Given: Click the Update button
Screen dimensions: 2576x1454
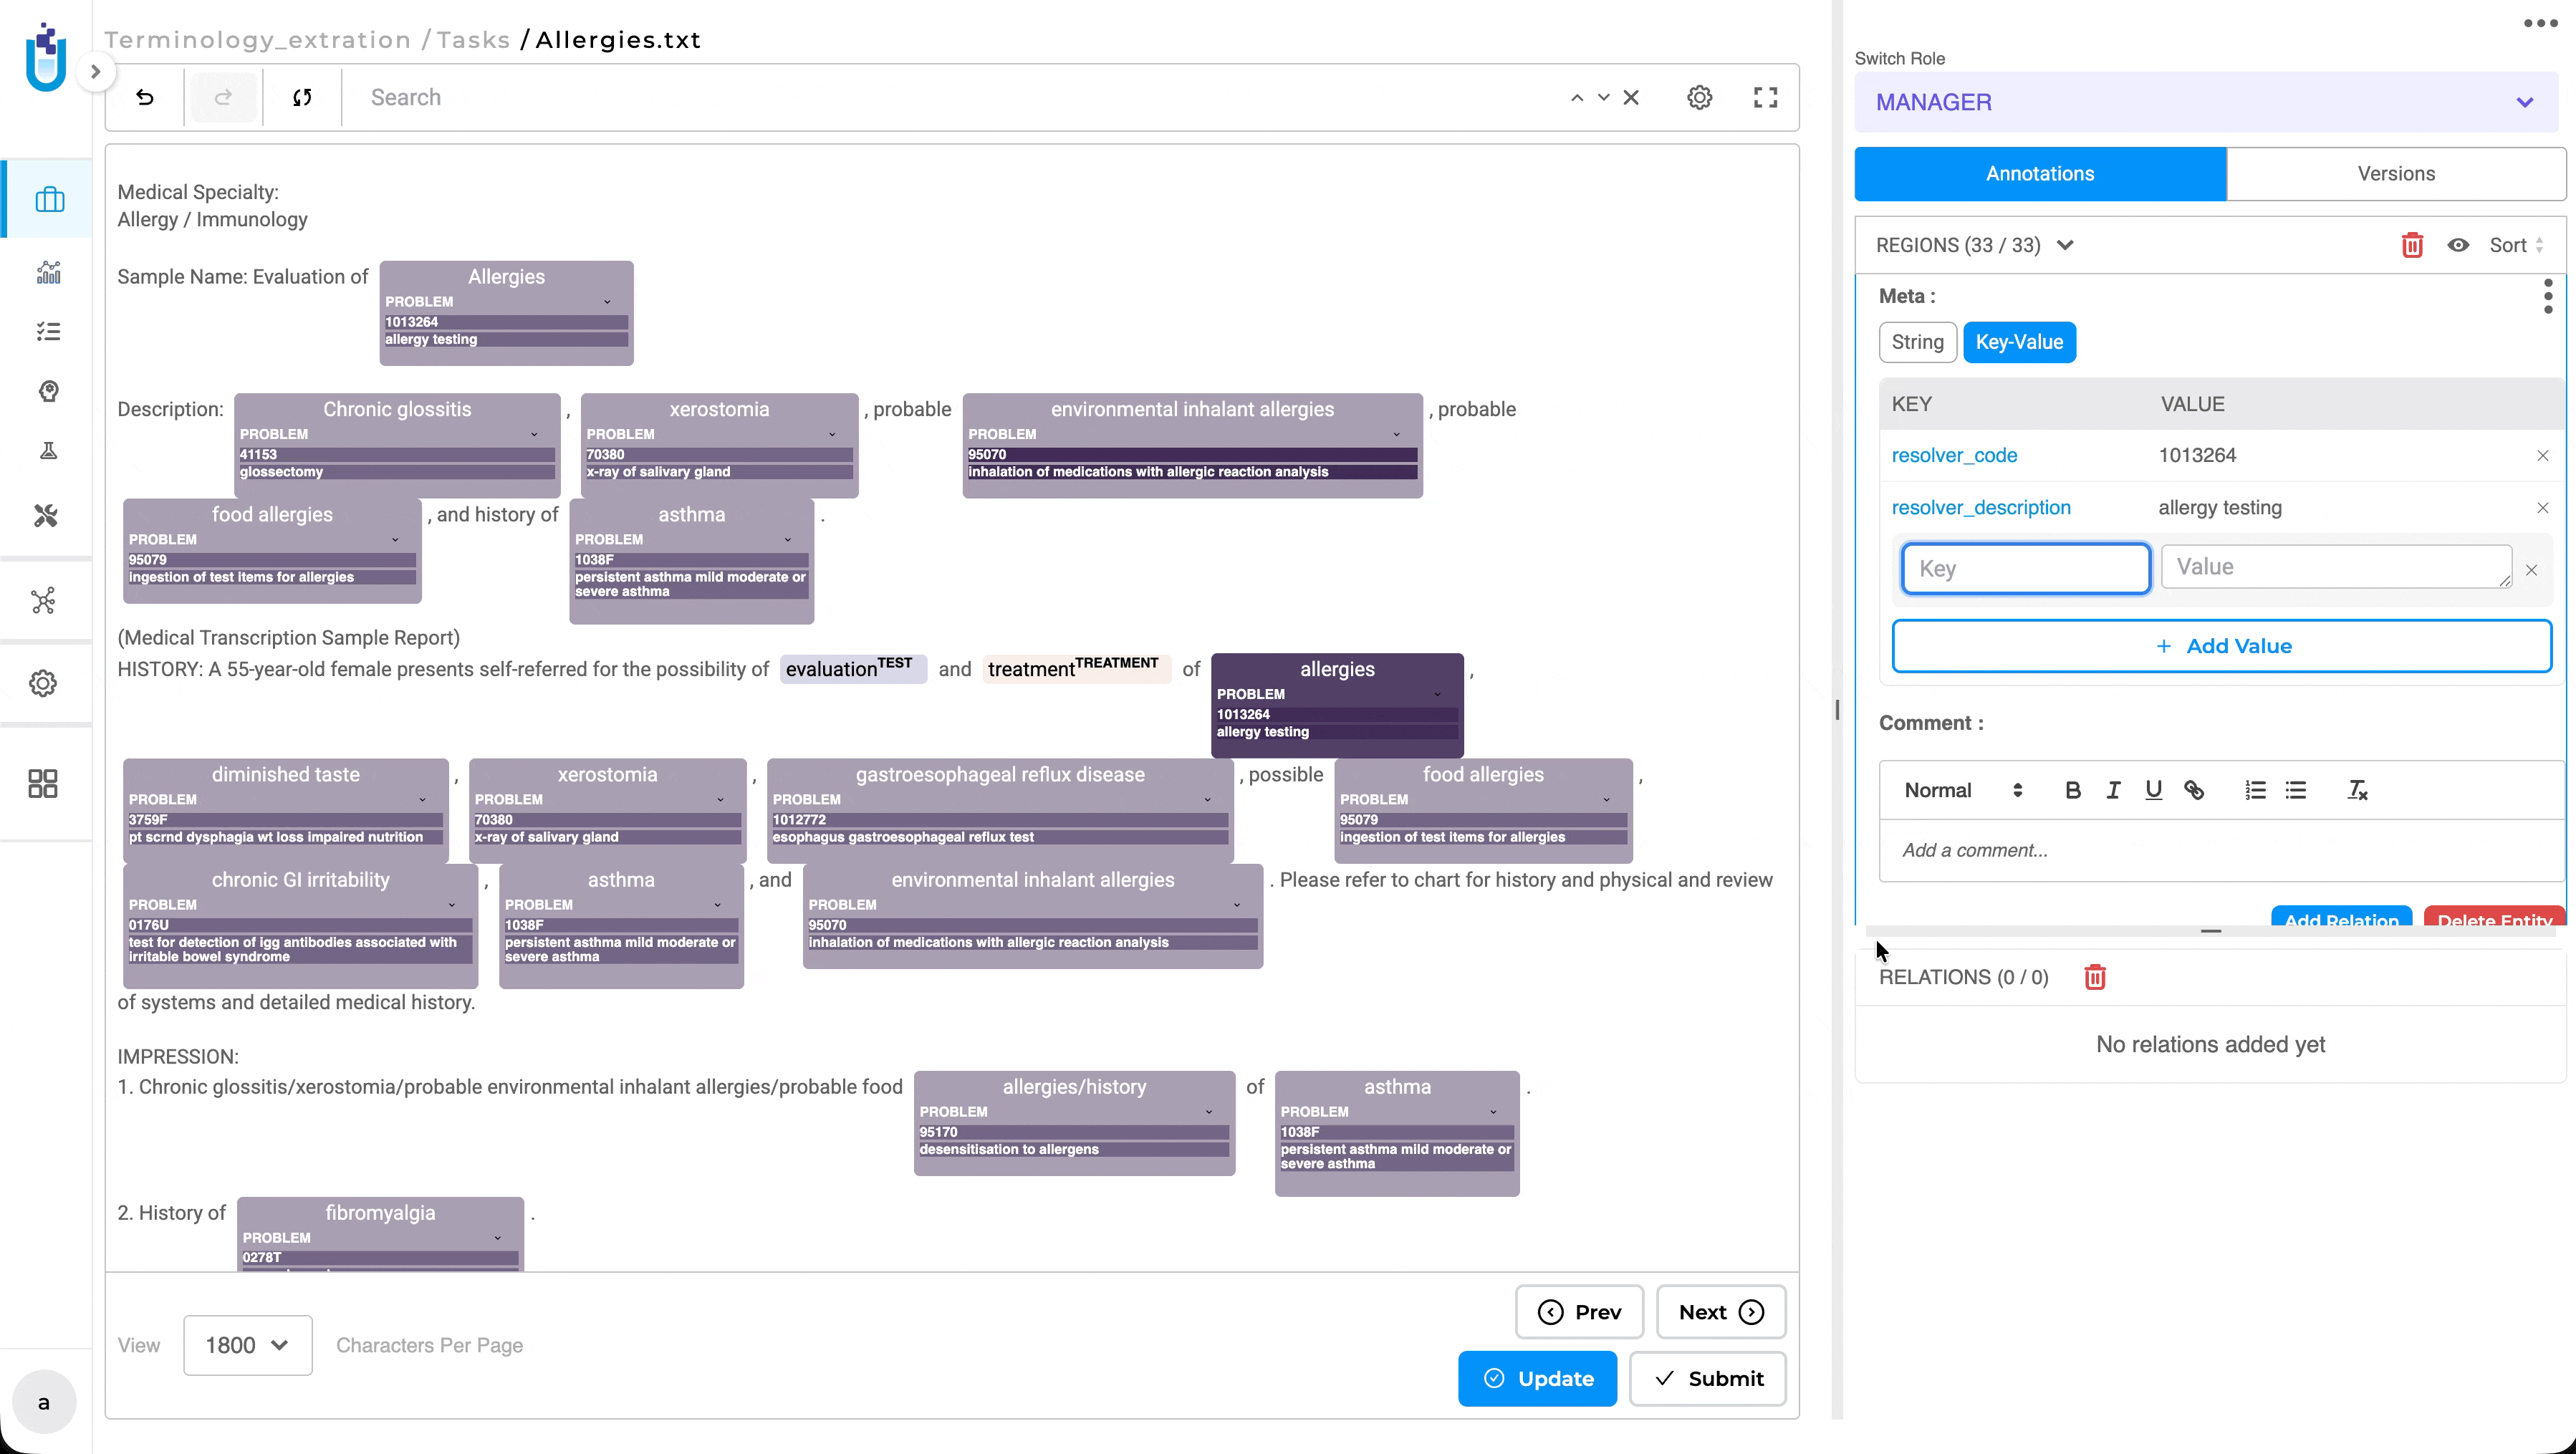Looking at the screenshot, I should click(1537, 1378).
